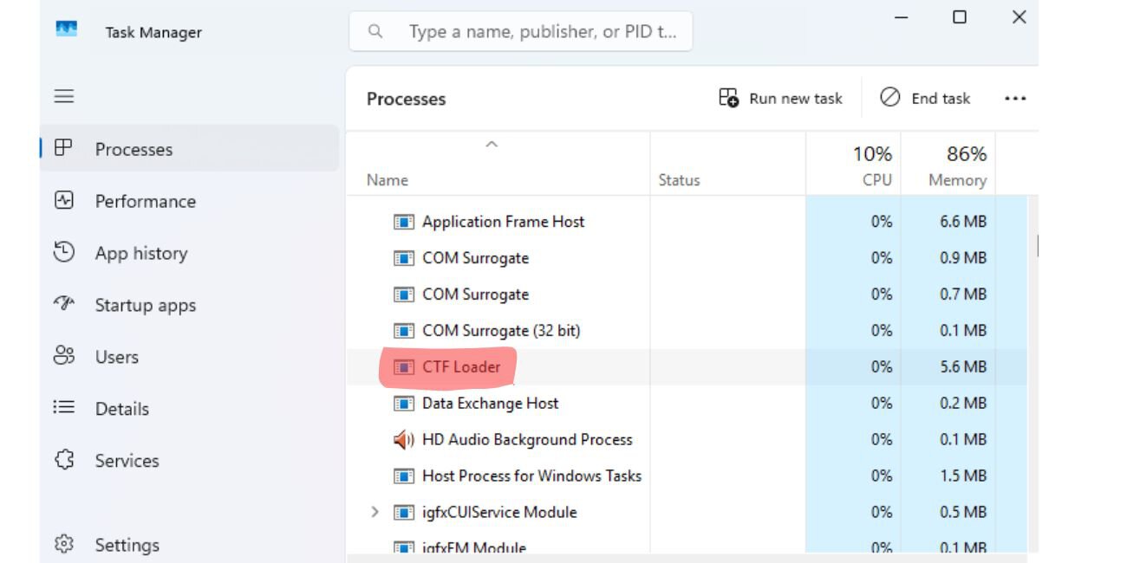This screenshot has width=1127, height=563.
Task: Click the Details list icon
Action: tap(63, 407)
